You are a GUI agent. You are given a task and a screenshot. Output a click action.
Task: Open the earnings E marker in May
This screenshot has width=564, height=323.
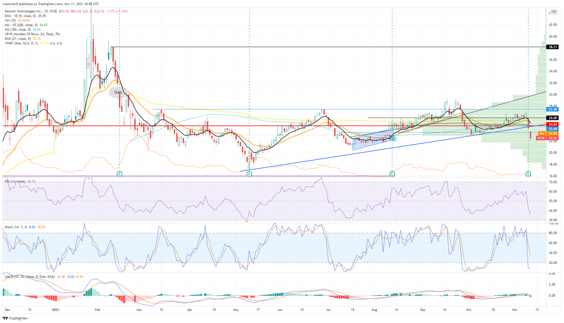pos(249,174)
